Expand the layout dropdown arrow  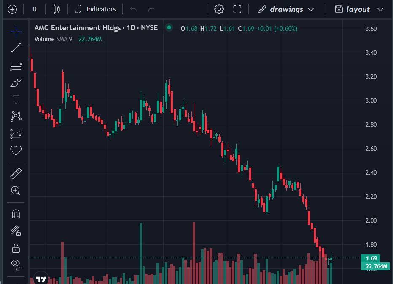tap(380, 9)
